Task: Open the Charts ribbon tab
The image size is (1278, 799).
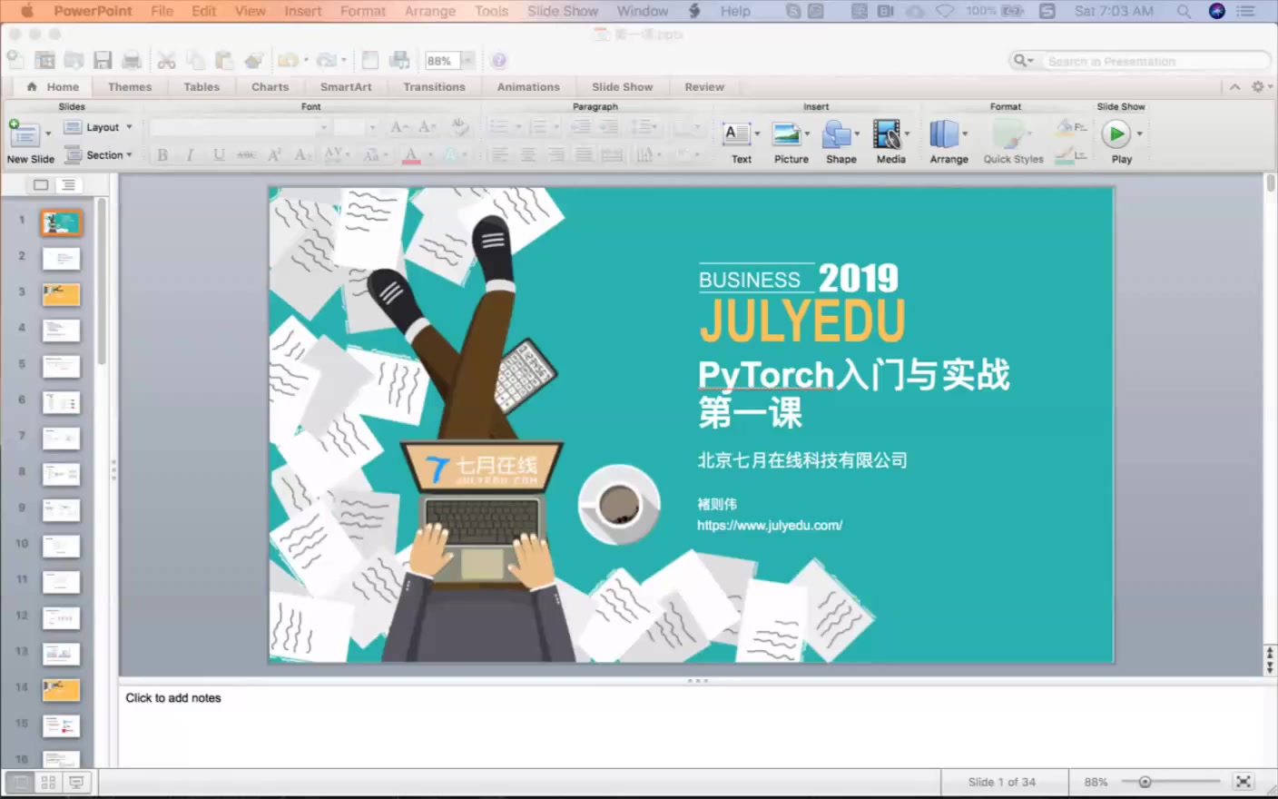Action: [270, 87]
